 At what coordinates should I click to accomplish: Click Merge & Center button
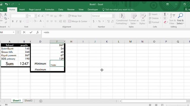[x=78, y=21]
